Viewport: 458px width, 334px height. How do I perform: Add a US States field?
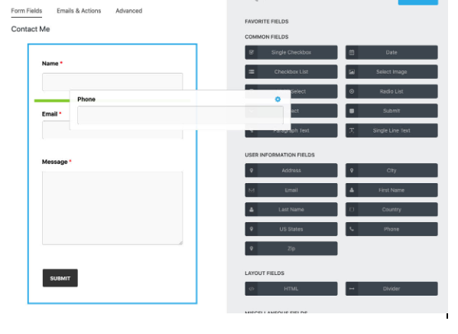tap(291, 229)
